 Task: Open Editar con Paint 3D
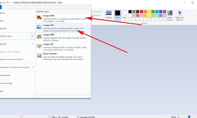180,16
